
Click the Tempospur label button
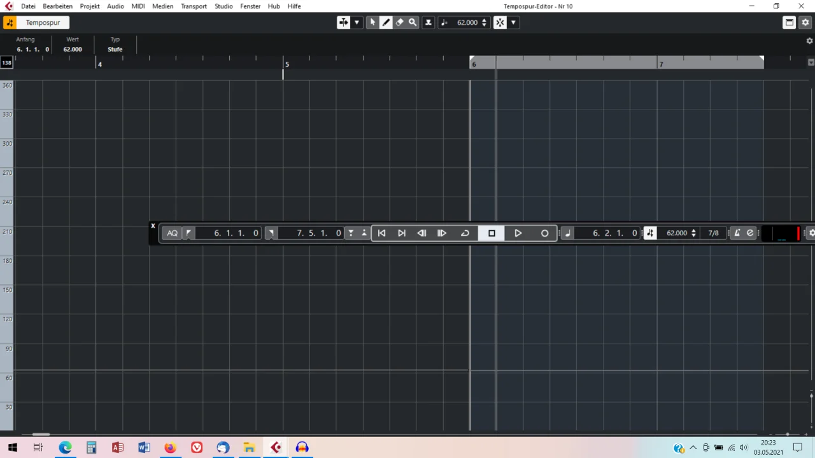point(43,22)
